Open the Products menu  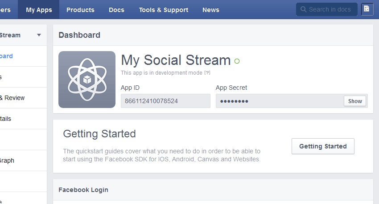[x=80, y=10]
